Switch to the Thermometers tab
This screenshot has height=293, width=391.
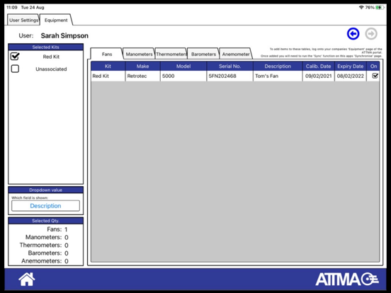pos(171,54)
